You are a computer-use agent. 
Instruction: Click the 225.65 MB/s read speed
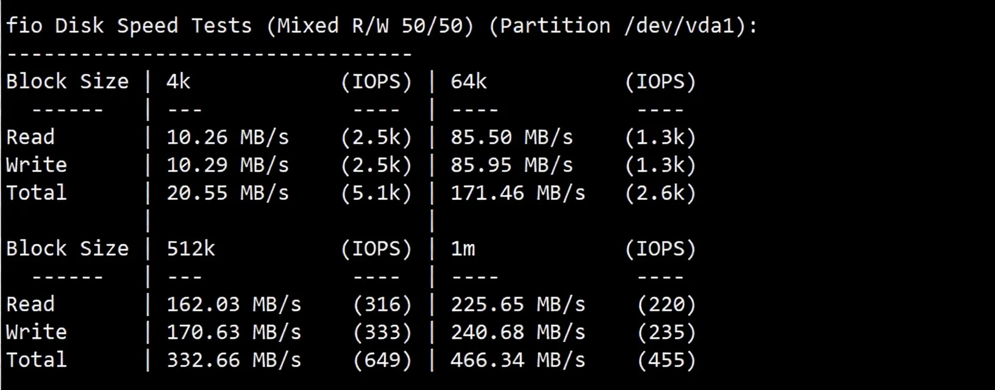(518, 304)
